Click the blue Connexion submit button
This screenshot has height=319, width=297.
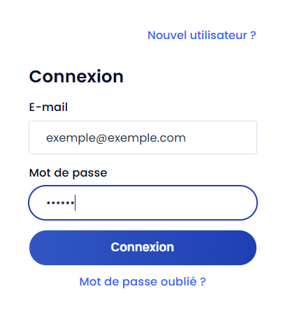coord(143,248)
